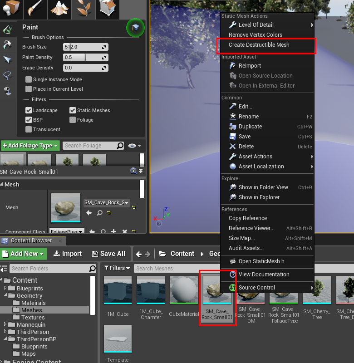Choose Show in Folder View
The width and height of the screenshot is (354, 363).
(267, 187)
